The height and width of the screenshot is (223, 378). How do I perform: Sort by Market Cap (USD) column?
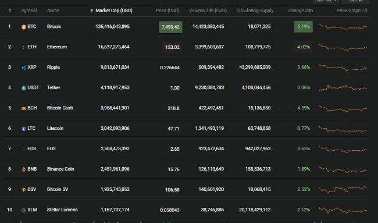(114, 10)
